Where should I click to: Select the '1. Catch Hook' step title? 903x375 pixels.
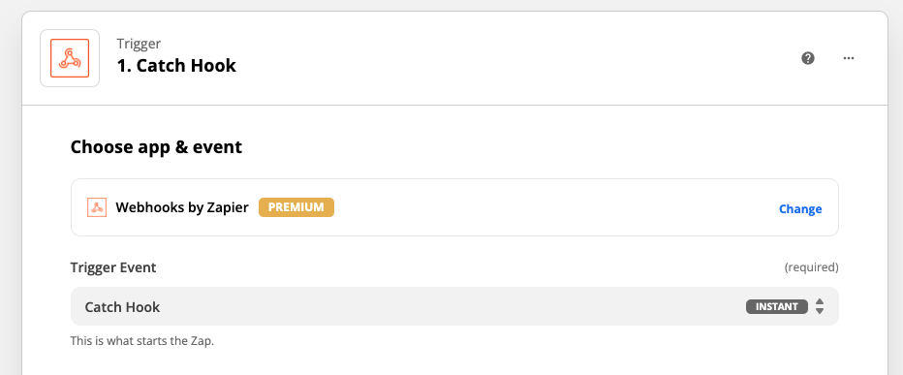[x=176, y=66]
